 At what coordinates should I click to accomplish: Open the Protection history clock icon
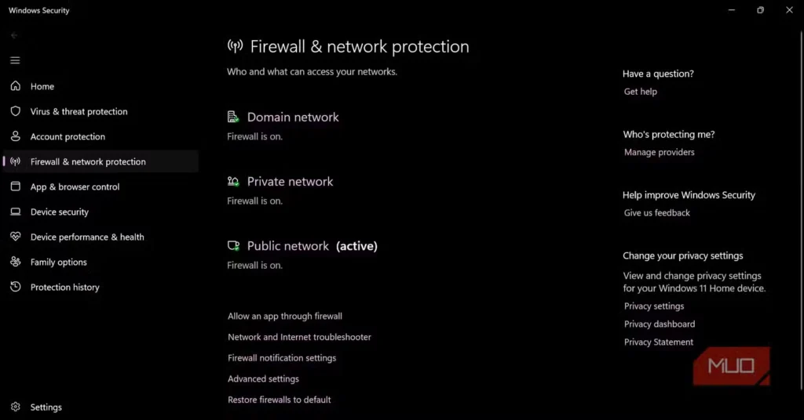pos(16,287)
